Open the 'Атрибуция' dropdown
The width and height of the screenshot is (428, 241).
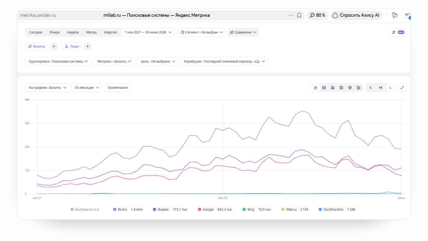224,61
